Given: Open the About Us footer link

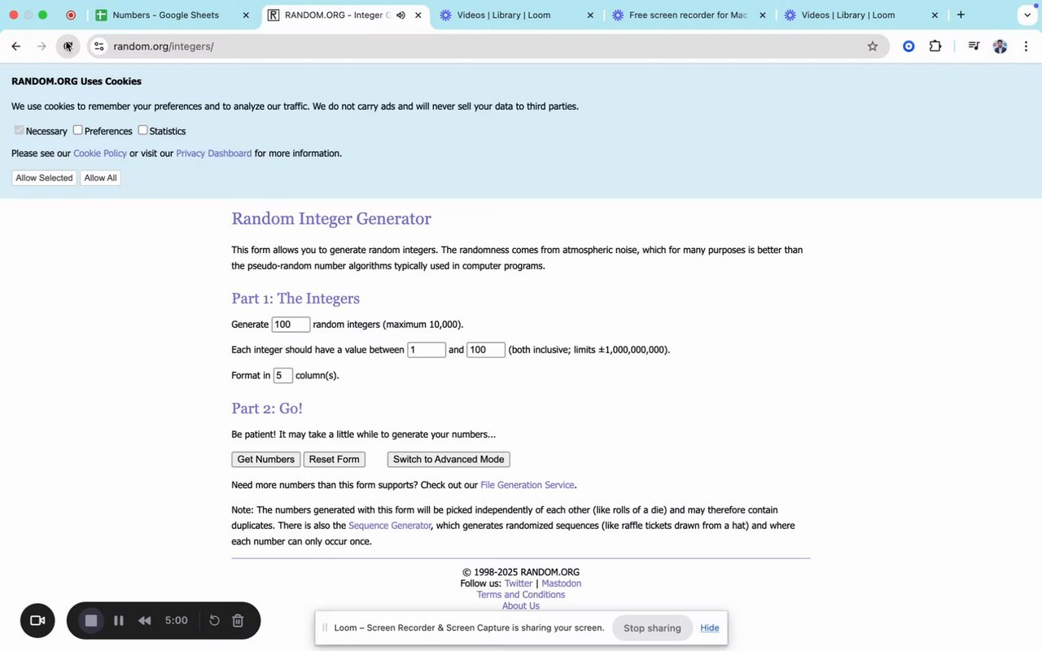Looking at the screenshot, I should pyautogui.click(x=521, y=606).
